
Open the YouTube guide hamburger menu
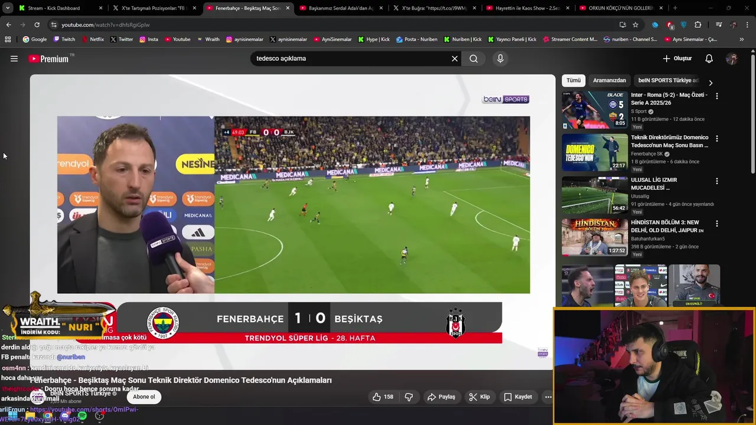tap(14, 58)
